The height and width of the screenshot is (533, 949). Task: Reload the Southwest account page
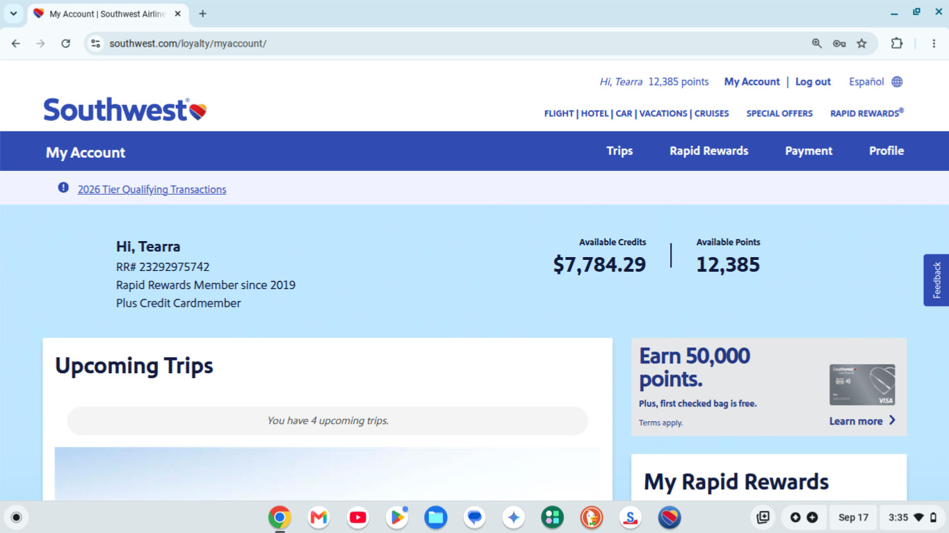(65, 43)
